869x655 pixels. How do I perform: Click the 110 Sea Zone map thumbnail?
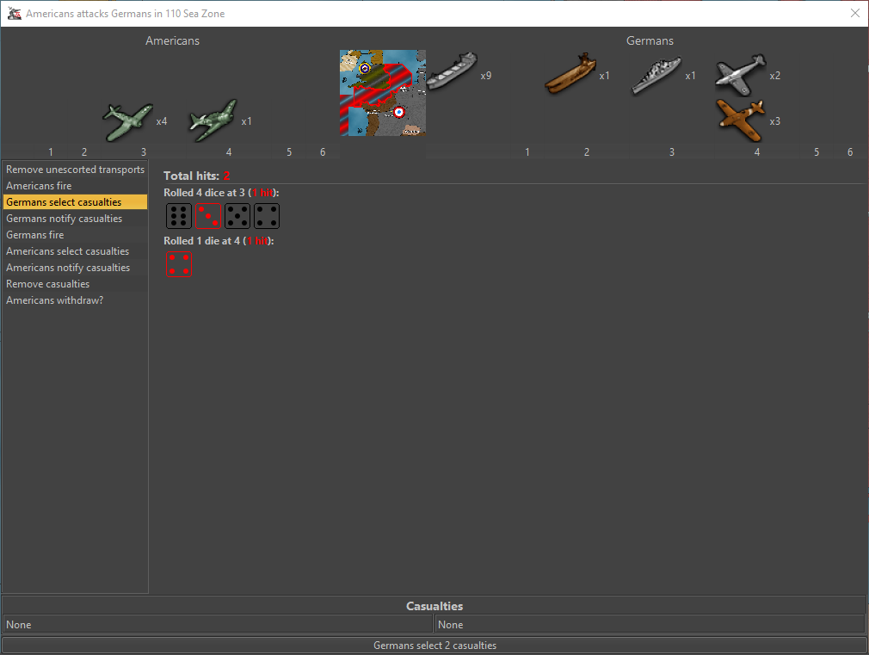click(x=383, y=93)
